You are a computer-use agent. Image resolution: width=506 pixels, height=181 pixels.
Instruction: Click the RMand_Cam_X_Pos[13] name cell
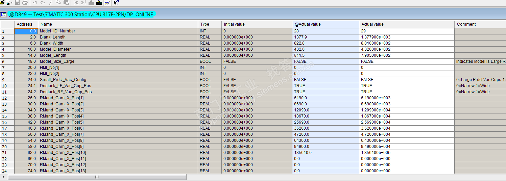[118, 171]
